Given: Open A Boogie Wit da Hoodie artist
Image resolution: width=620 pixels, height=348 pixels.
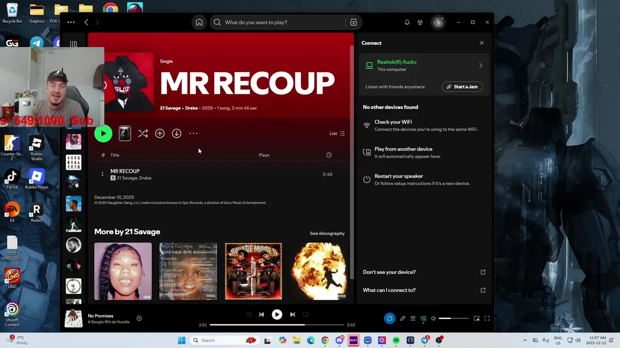Looking at the screenshot, I should [108, 322].
